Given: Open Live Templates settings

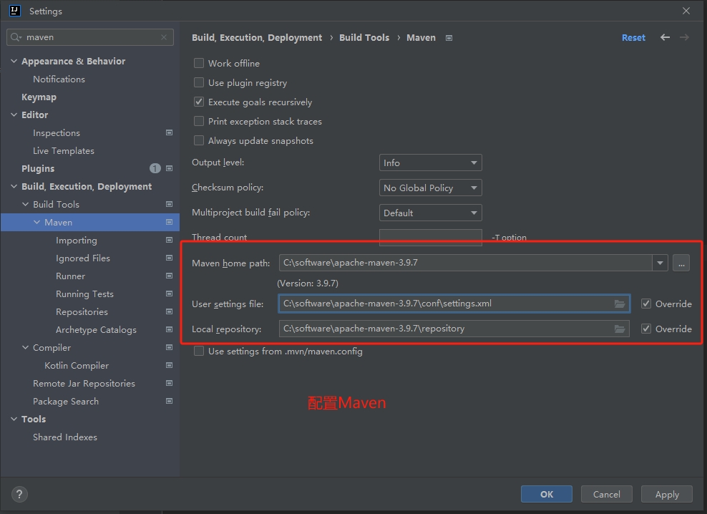Looking at the screenshot, I should [64, 151].
